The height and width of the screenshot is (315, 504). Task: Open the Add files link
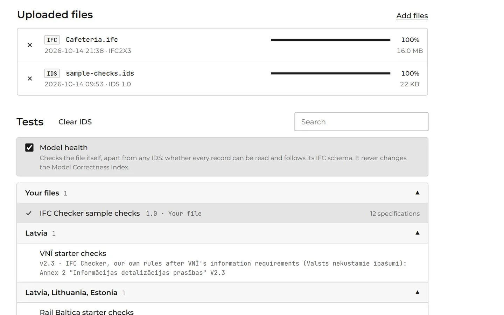coord(412,16)
